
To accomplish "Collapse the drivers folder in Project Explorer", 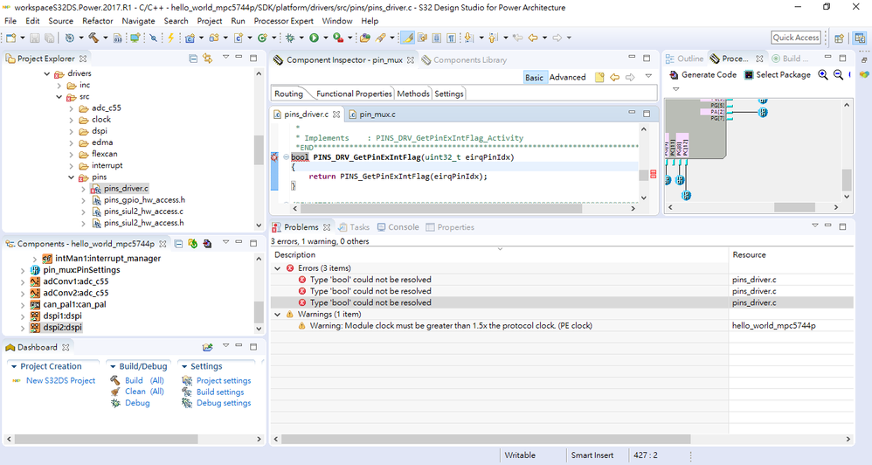I will coord(47,73).
